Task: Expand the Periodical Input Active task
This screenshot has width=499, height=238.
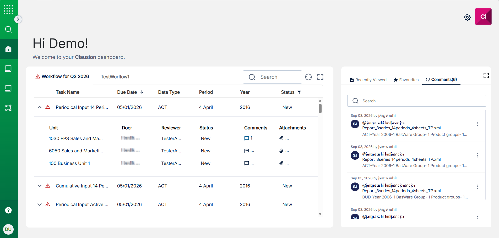Action: coord(40,204)
